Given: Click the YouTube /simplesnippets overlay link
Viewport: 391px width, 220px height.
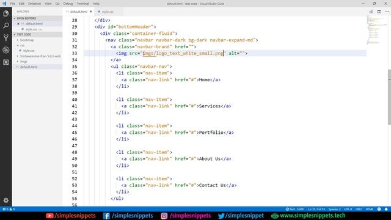Looking at the screenshot, I should [x=71, y=216].
